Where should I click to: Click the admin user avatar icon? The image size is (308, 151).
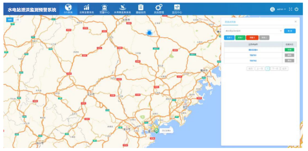coord(272,9)
